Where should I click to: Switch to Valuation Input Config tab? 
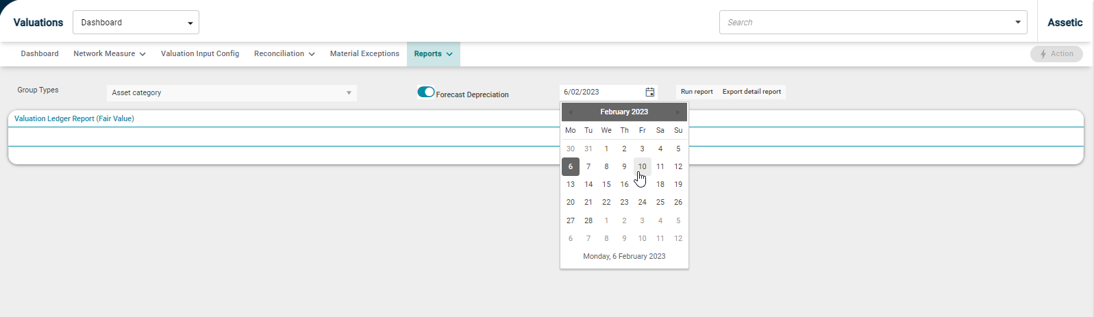click(x=200, y=54)
